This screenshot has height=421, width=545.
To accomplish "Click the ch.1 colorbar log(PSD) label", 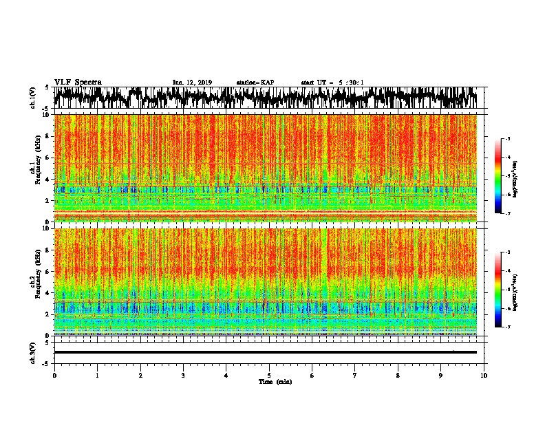I will (515, 180).
